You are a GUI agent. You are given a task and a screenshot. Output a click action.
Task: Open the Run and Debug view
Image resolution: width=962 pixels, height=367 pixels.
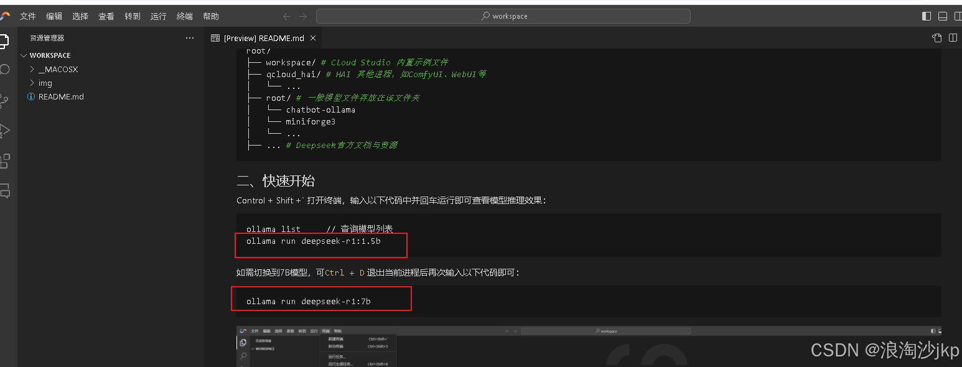tap(4, 131)
